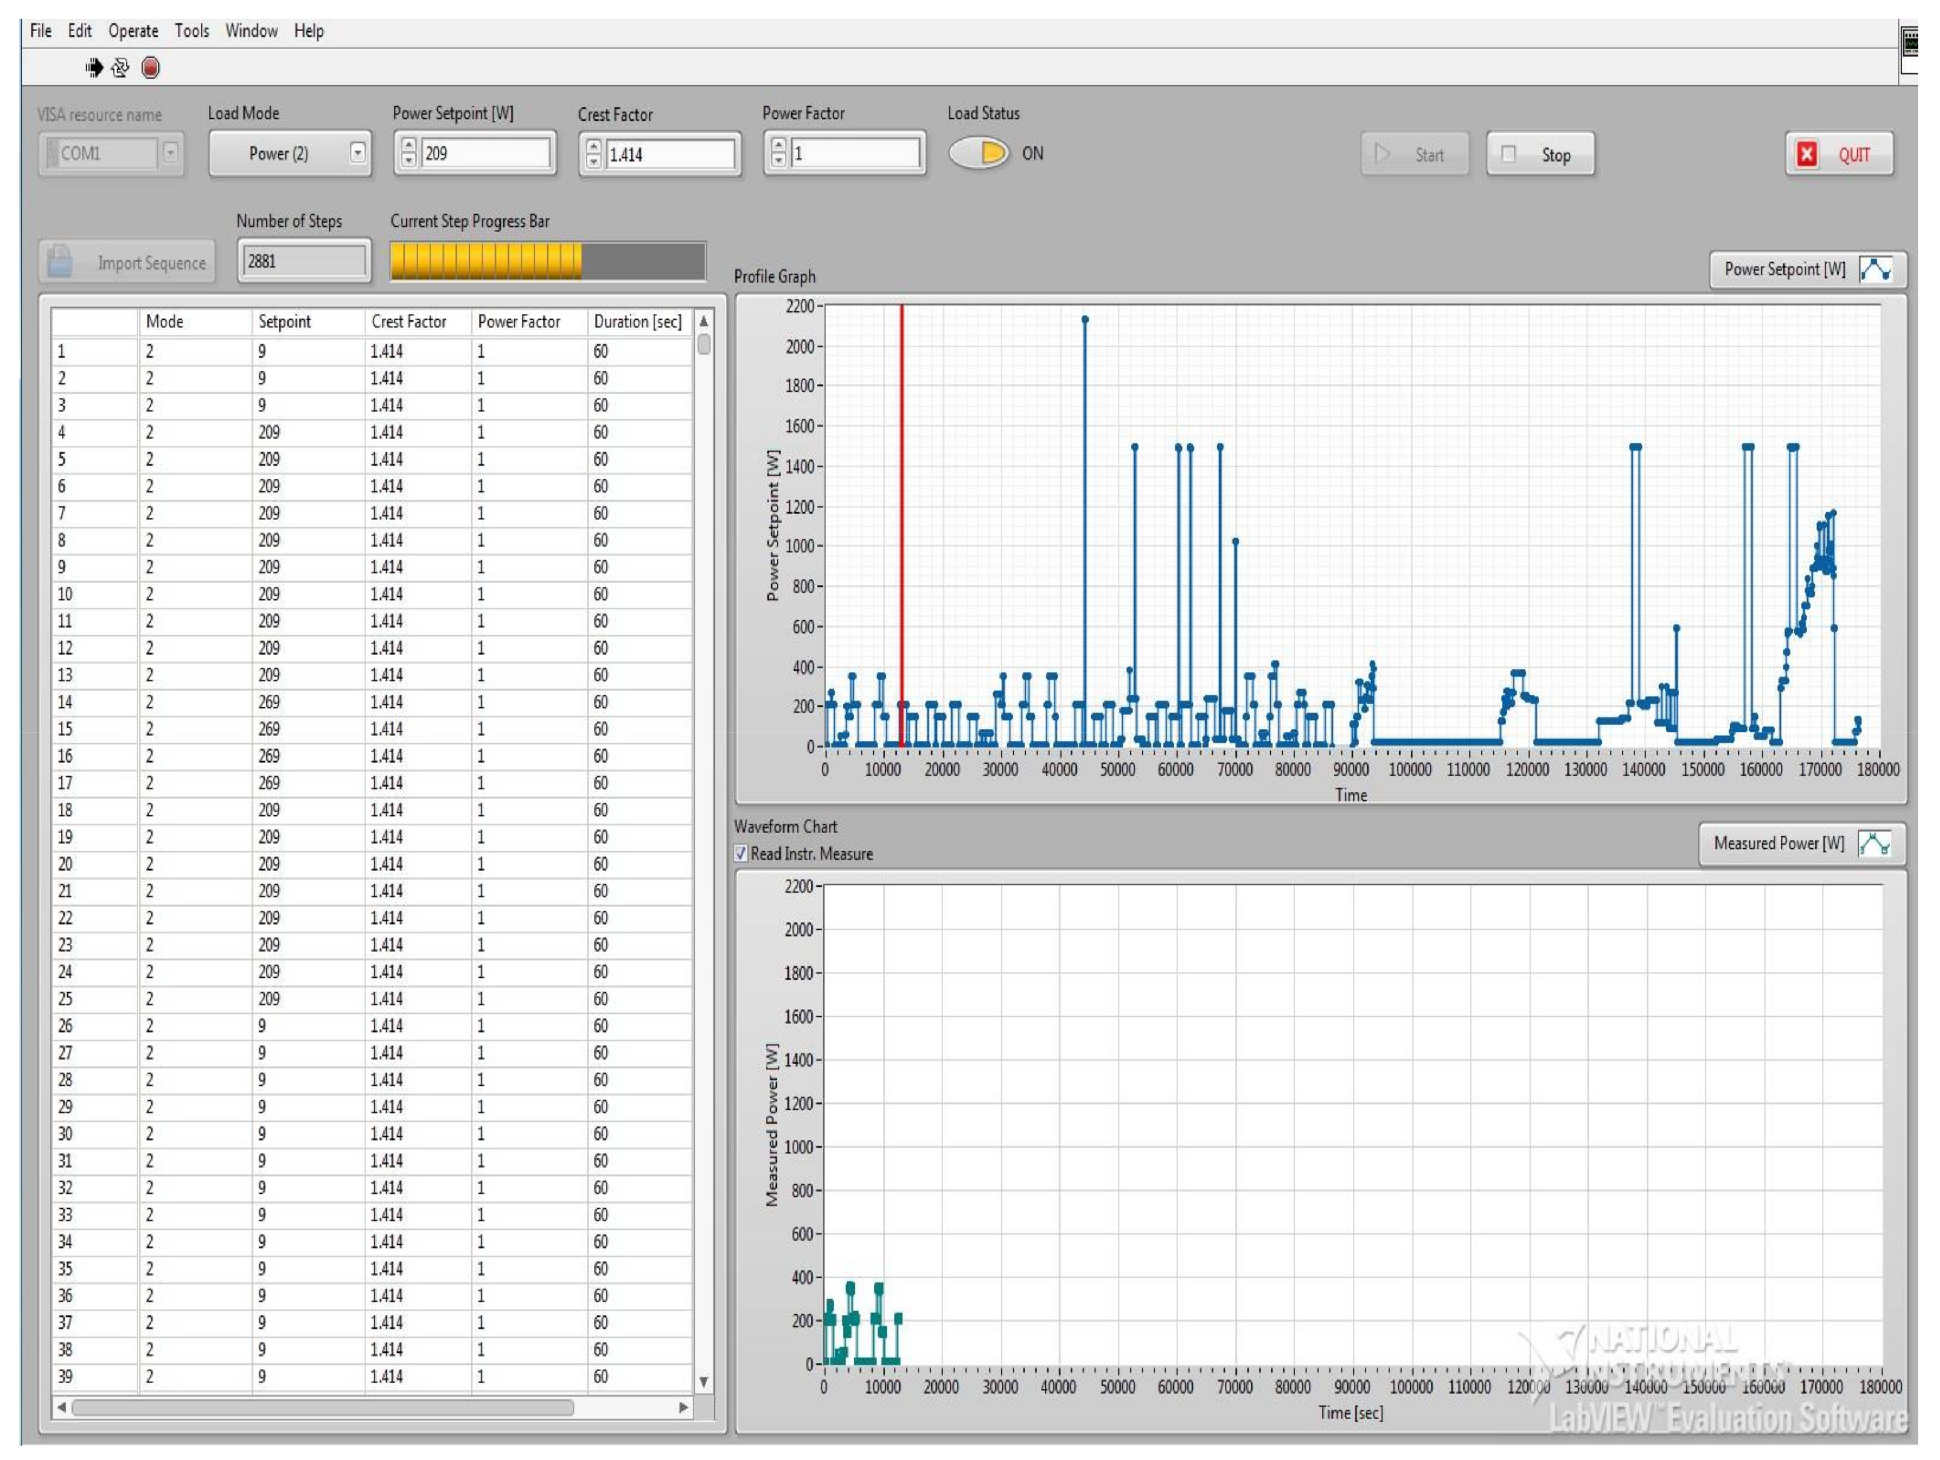Expand the Load Mode Power (2) dropdown
The height and width of the screenshot is (1460, 1940).
coord(358,154)
